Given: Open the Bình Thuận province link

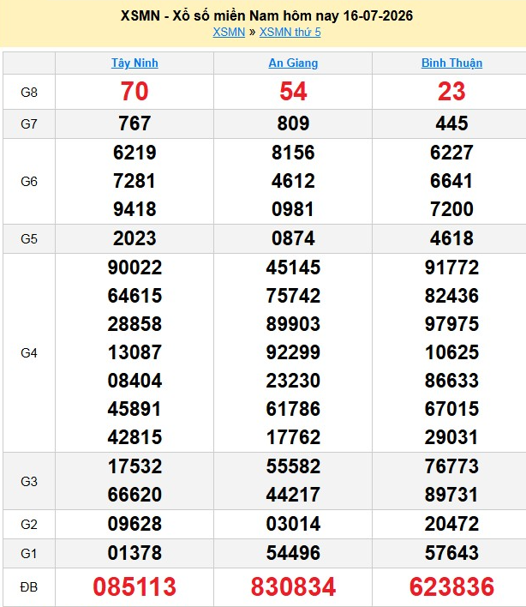Looking at the screenshot, I should pos(451,63).
